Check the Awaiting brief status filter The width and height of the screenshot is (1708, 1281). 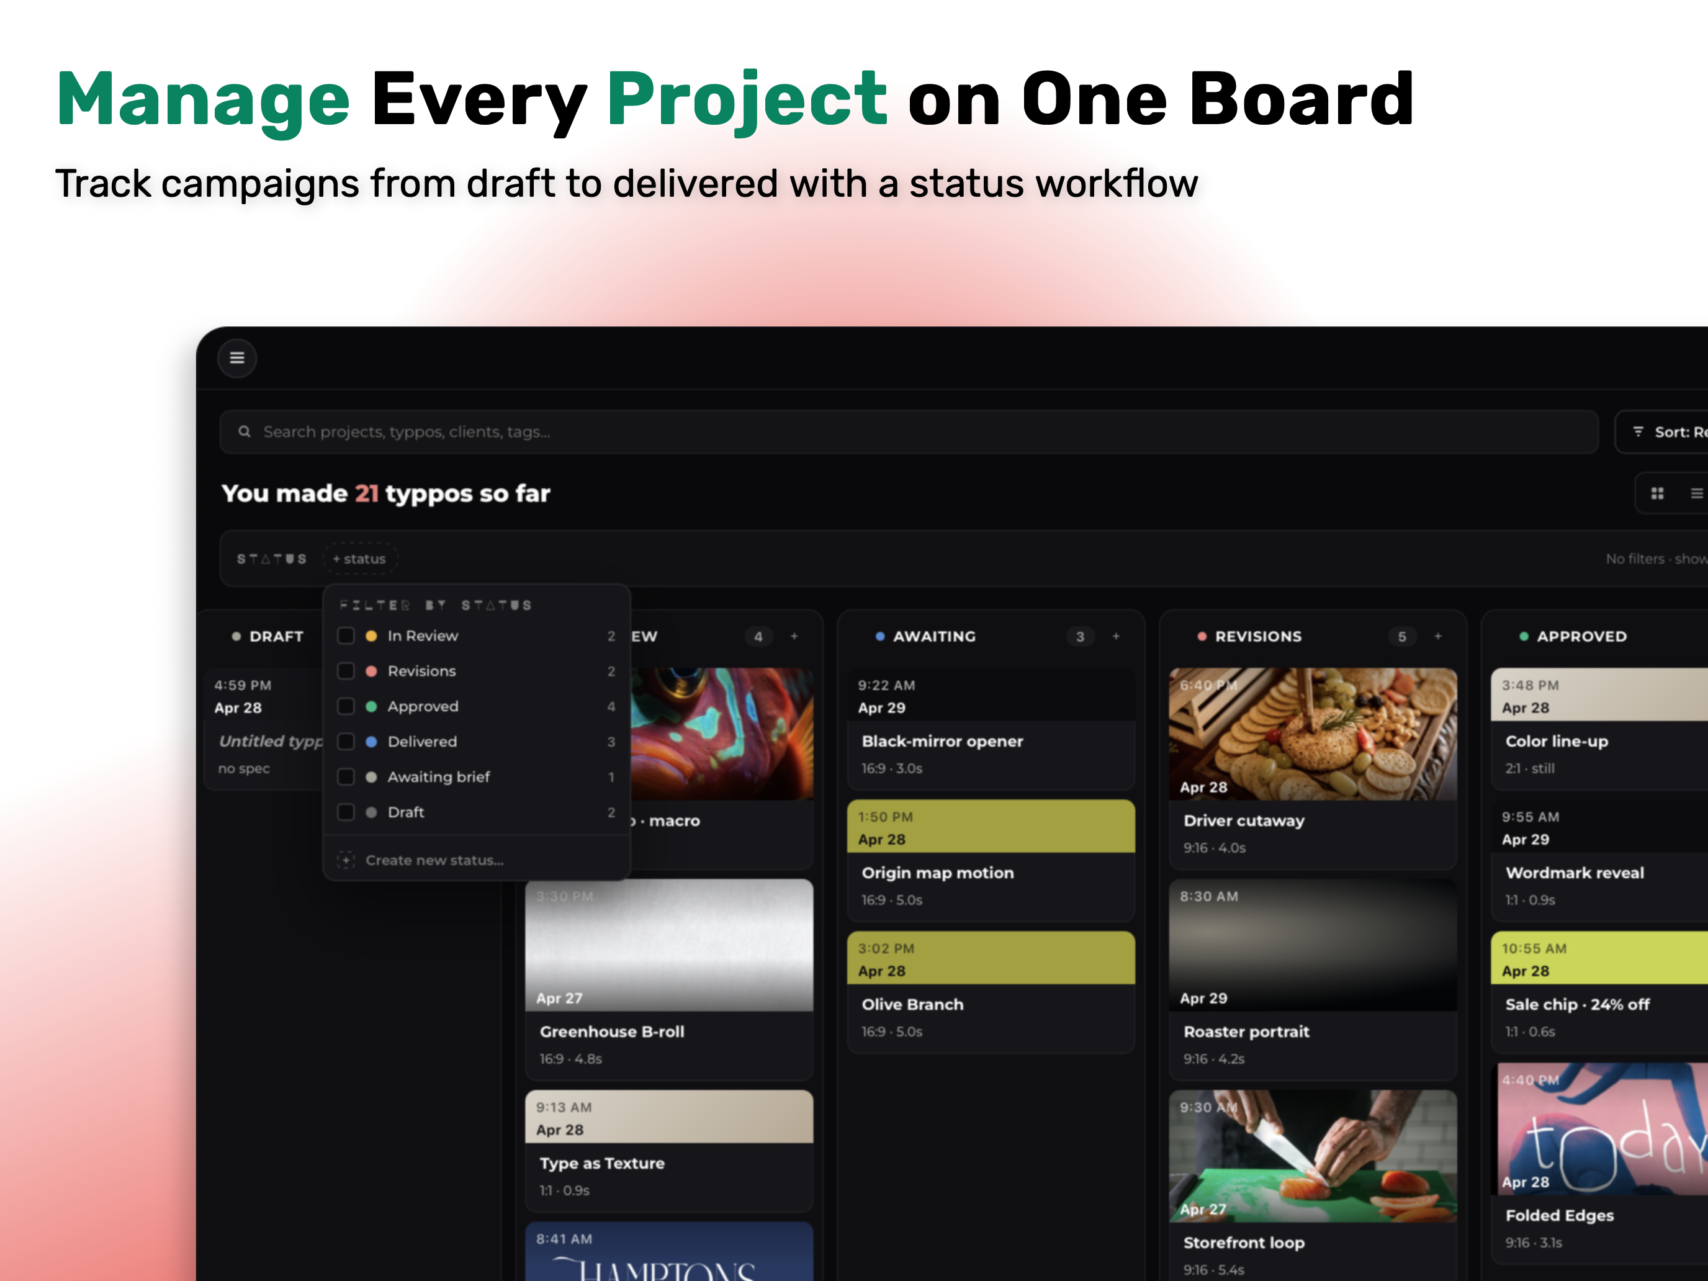tap(346, 777)
